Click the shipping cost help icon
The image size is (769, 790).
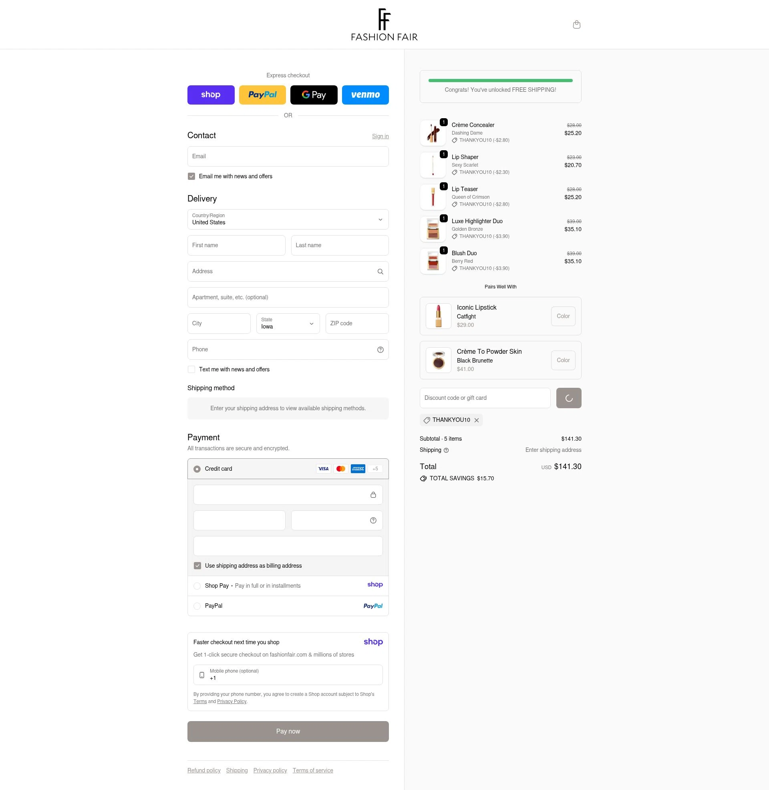[446, 449]
